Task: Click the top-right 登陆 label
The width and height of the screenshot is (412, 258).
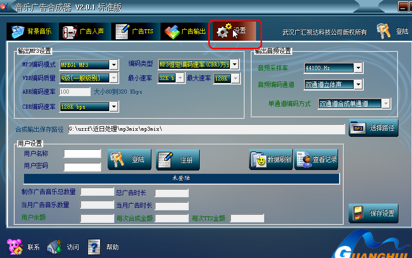Action: tap(402, 31)
